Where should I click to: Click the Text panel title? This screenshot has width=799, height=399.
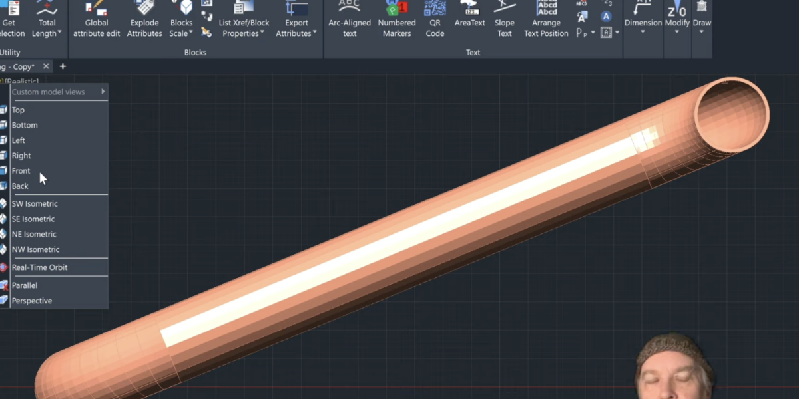(x=473, y=53)
